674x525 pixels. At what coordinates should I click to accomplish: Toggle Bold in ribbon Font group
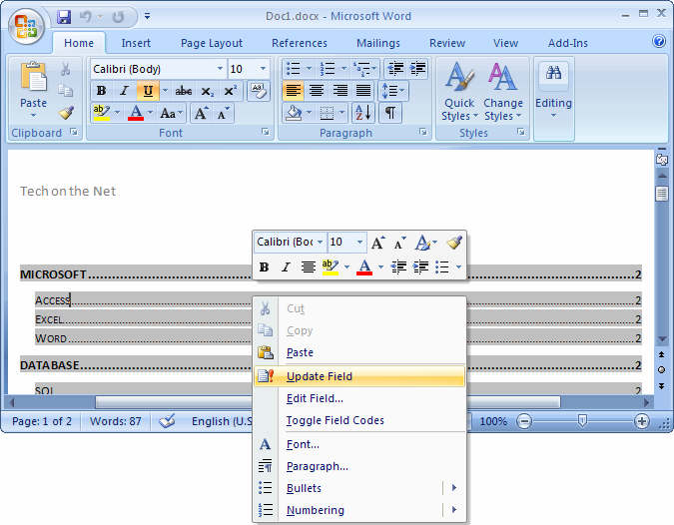[x=102, y=91]
